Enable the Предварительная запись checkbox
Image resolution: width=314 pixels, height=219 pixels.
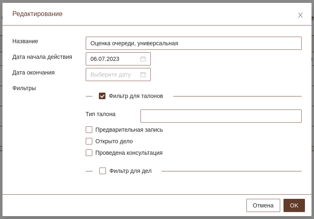pos(89,130)
